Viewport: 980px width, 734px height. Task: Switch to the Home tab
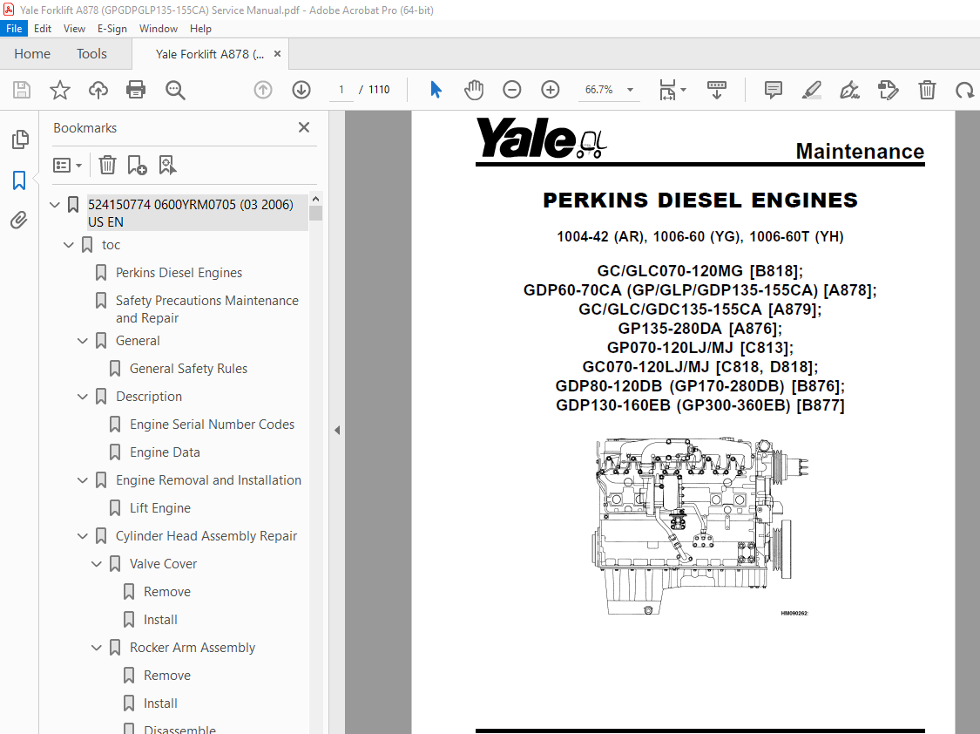tap(32, 54)
